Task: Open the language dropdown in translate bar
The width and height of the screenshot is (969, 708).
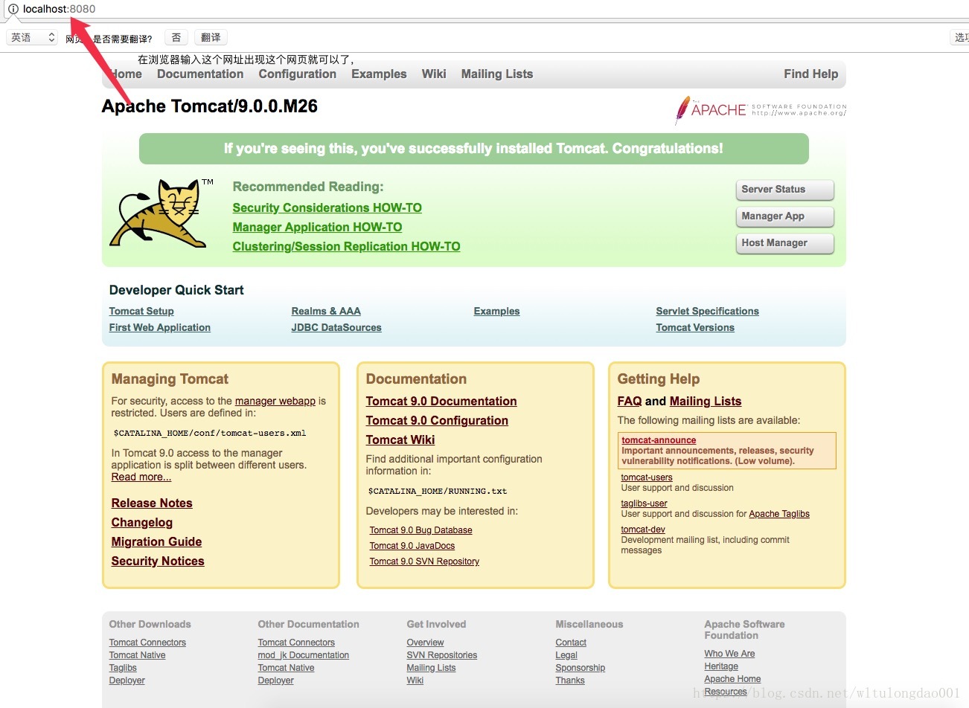Action: (x=33, y=37)
